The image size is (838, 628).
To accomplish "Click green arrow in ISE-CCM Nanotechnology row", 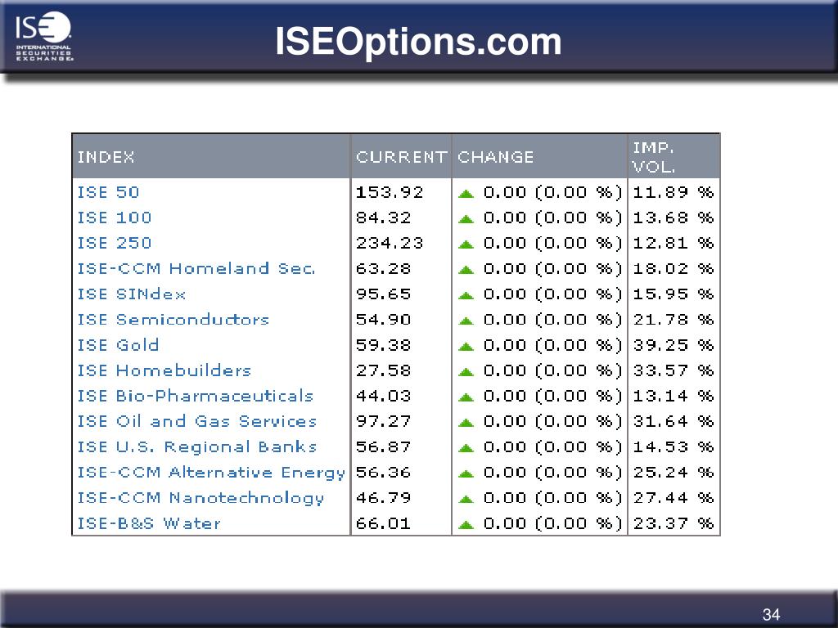I will (x=466, y=499).
